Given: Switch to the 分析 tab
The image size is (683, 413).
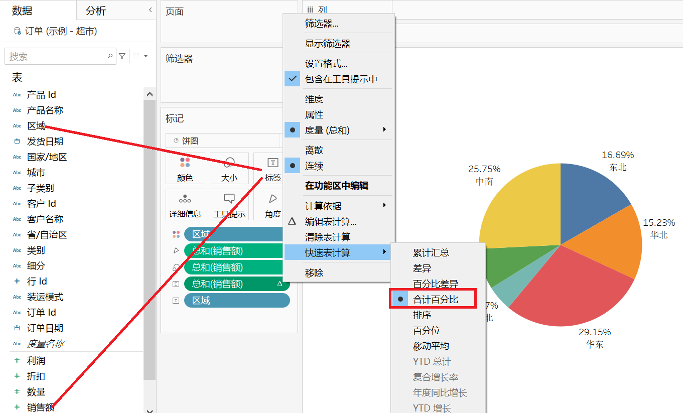Looking at the screenshot, I should [x=96, y=11].
